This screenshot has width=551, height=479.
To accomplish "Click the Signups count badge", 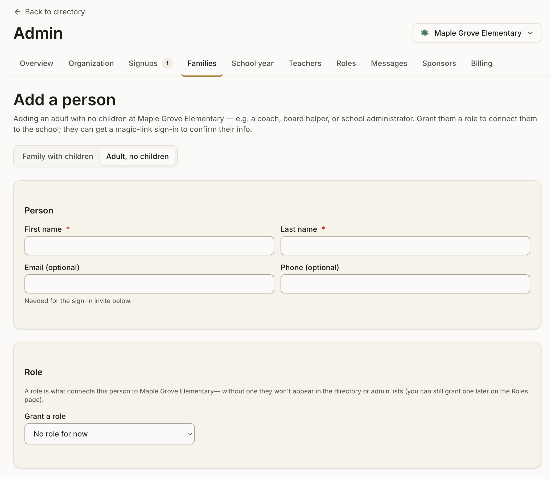I will tap(167, 63).
